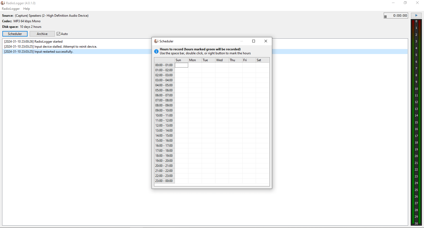Click the stop square next to timer

point(386,17)
